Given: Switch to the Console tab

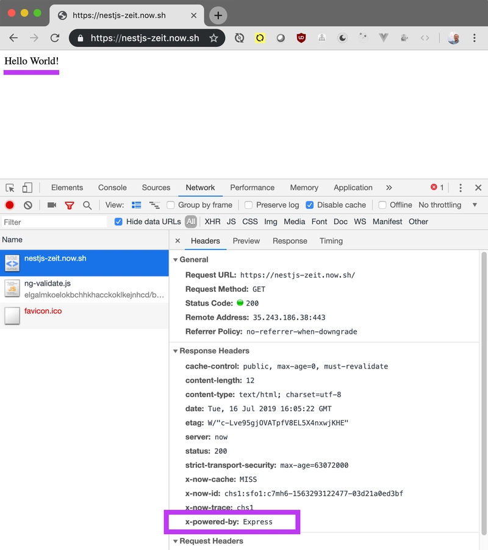Looking at the screenshot, I should tap(112, 187).
